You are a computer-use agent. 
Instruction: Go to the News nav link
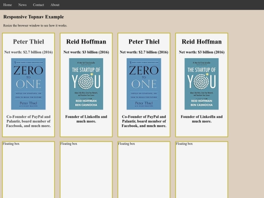click(22, 5)
